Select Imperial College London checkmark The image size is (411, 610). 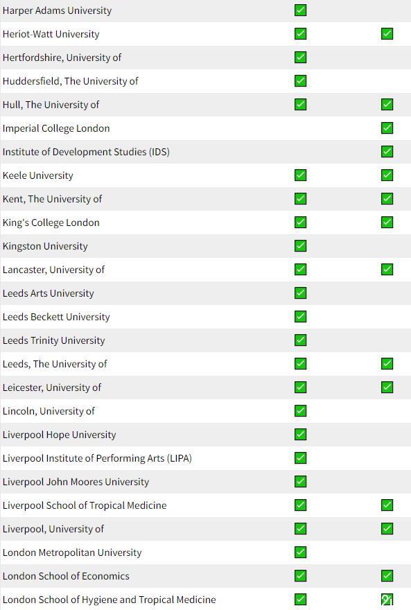click(x=387, y=128)
